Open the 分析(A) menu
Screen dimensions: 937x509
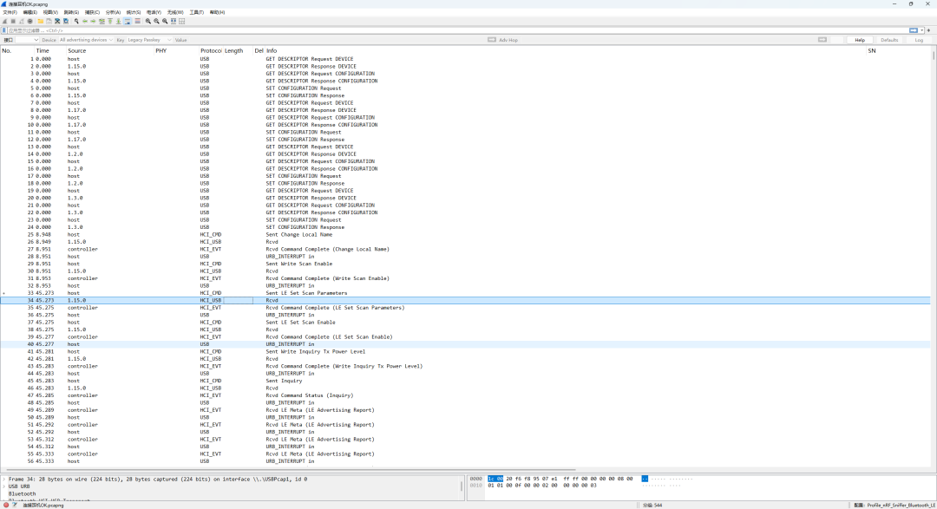point(113,12)
